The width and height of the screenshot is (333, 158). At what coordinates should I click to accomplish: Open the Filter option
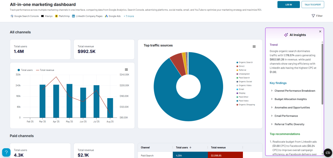click(317, 16)
